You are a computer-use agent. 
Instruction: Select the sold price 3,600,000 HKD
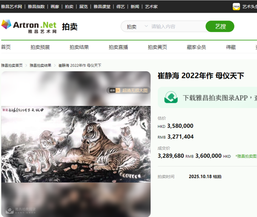click(213, 156)
